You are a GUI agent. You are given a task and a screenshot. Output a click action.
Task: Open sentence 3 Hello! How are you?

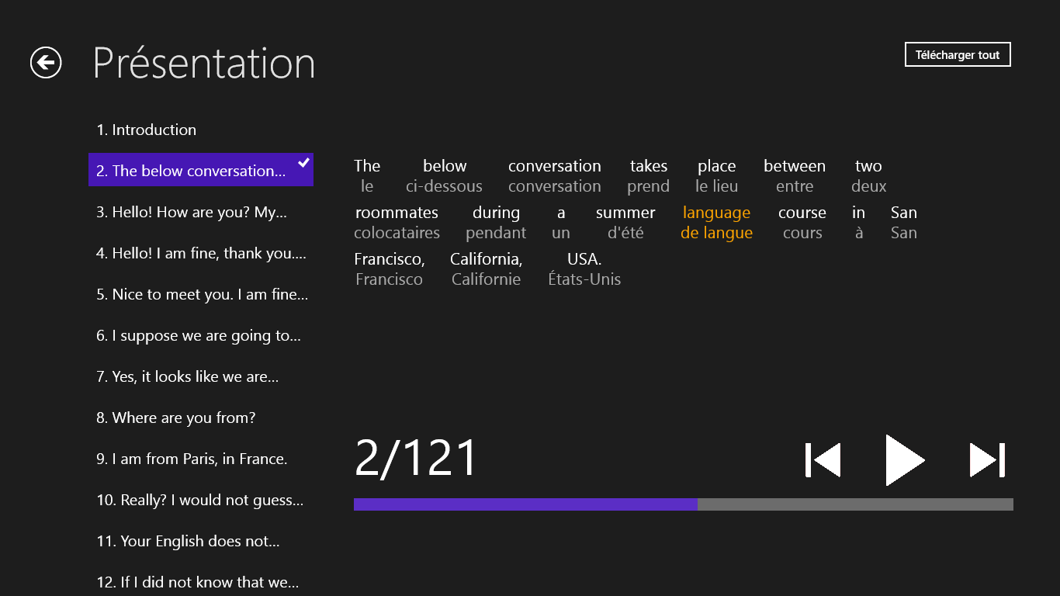pos(192,212)
